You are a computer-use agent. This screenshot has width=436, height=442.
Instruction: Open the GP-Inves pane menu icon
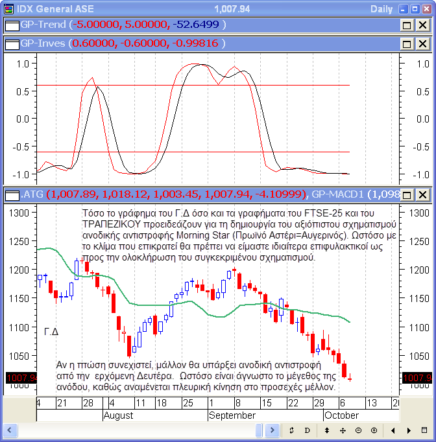click(12, 44)
